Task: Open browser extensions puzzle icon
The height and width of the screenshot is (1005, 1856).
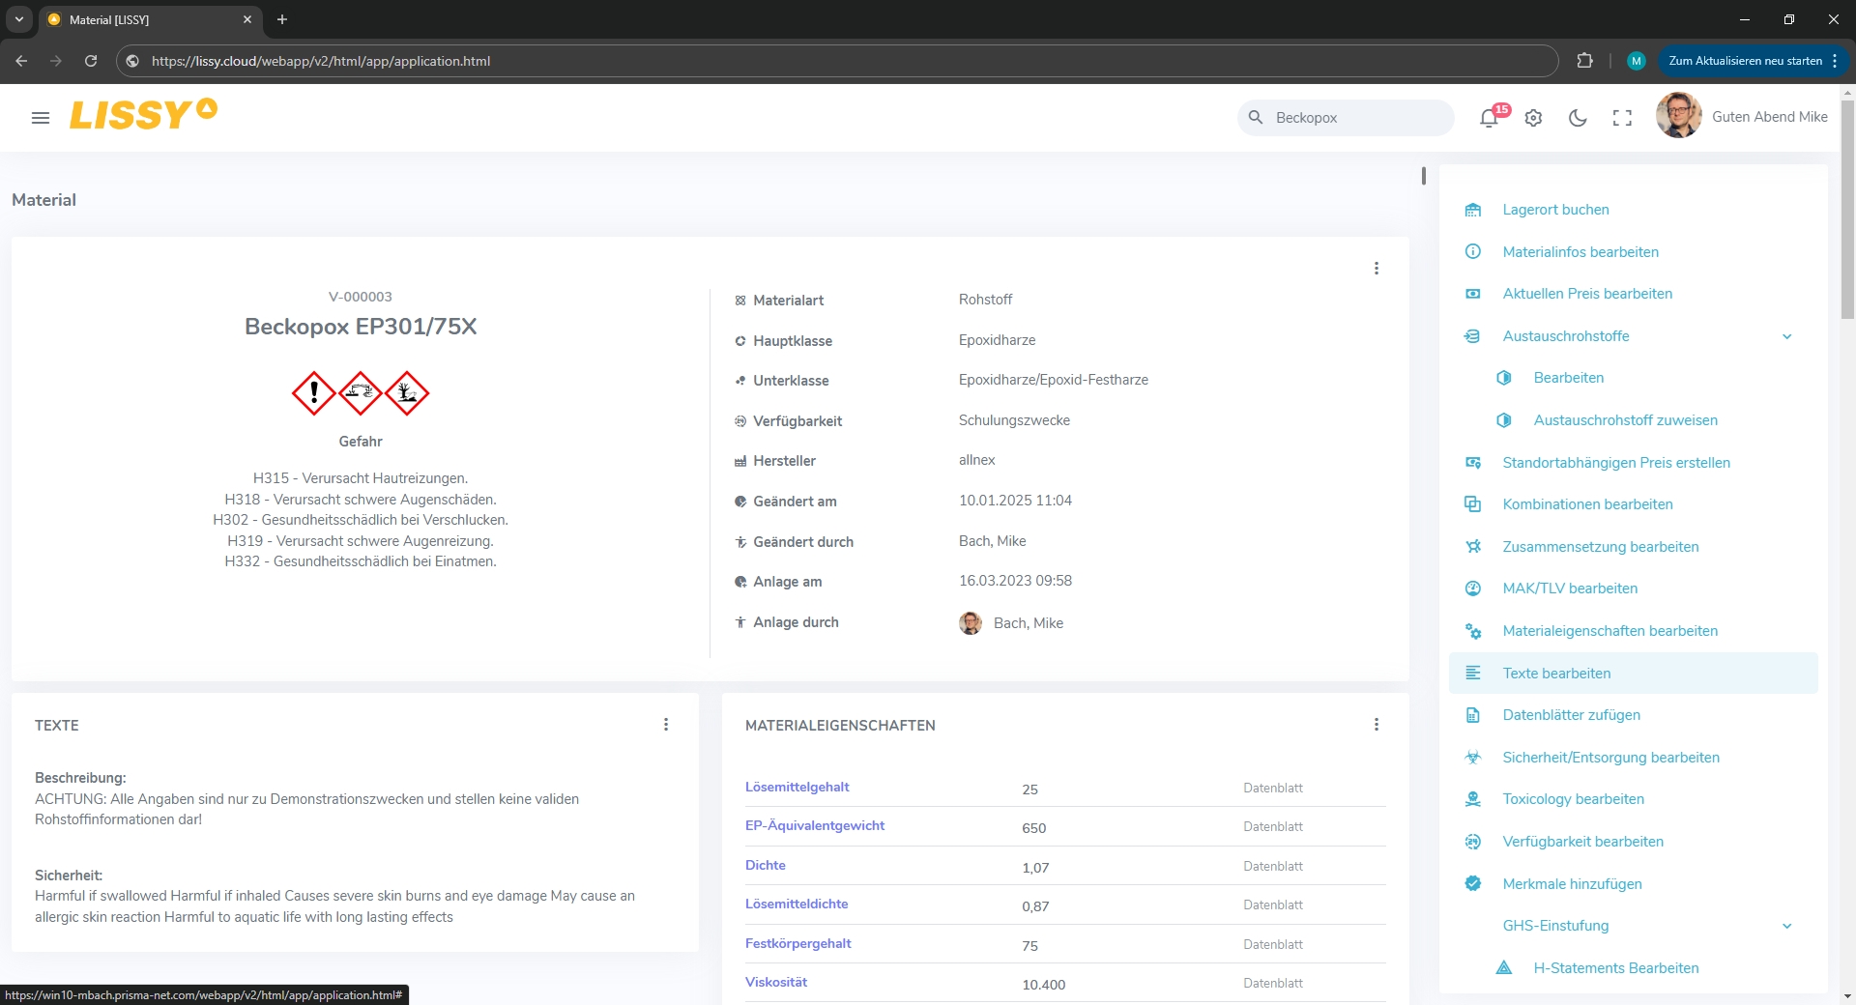Action: coord(1584,61)
